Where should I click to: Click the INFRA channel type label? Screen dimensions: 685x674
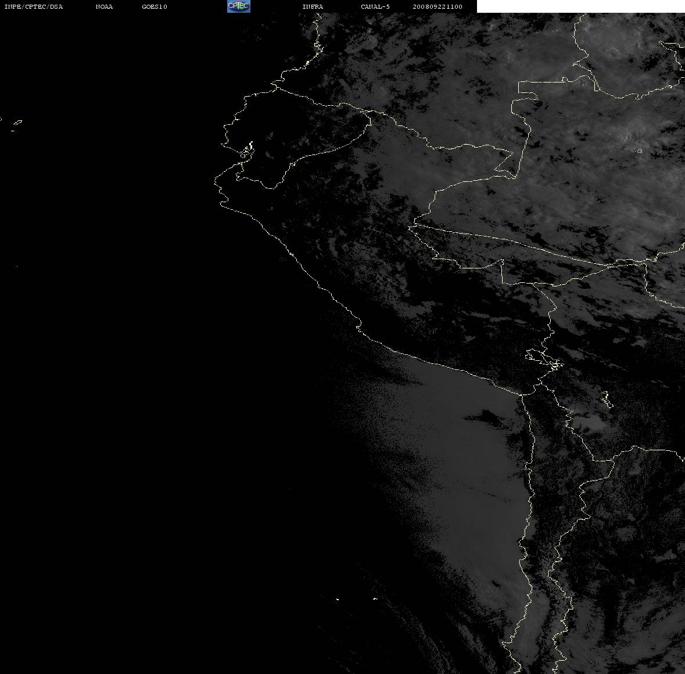point(313,6)
